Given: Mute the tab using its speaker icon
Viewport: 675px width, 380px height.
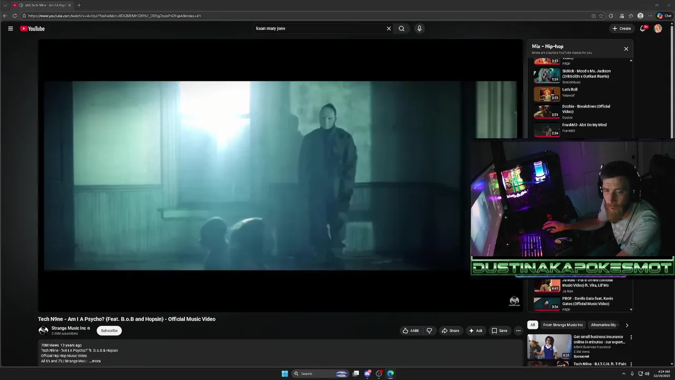Looking at the screenshot, I should click(x=21, y=5).
